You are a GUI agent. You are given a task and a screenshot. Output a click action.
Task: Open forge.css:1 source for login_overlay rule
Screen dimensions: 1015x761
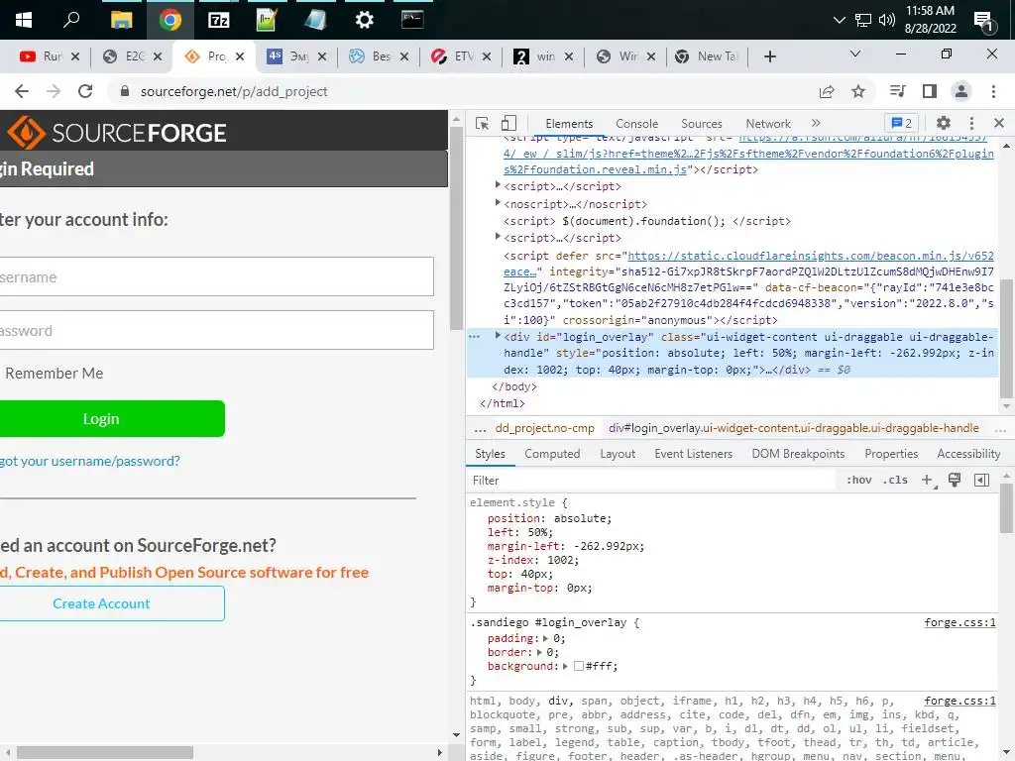coord(959,622)
